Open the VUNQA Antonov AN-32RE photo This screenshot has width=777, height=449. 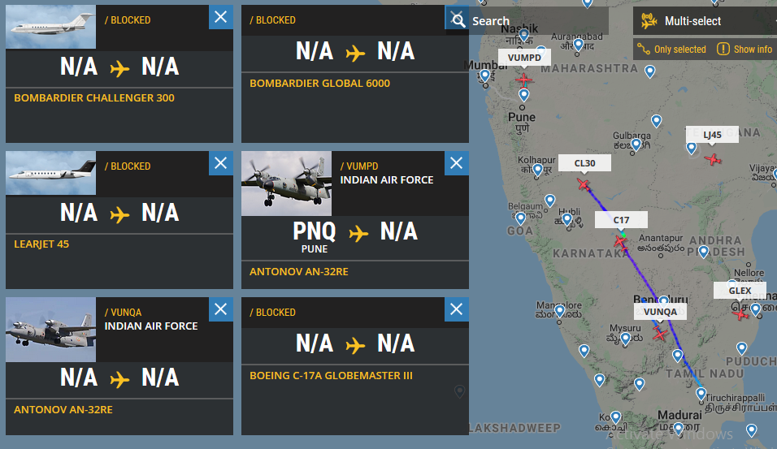tap(50, 329)
